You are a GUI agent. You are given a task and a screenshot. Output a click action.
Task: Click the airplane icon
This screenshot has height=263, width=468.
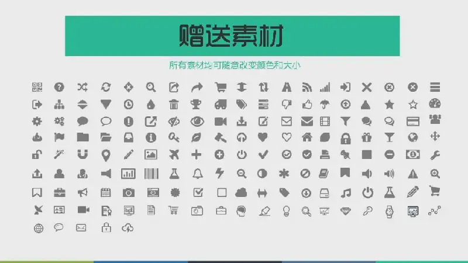pos(174,154)
